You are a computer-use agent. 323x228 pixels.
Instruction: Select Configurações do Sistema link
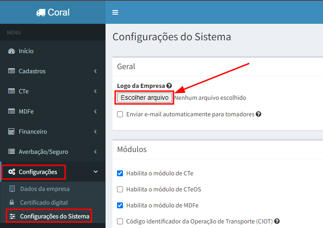click(x=55, y=216)
